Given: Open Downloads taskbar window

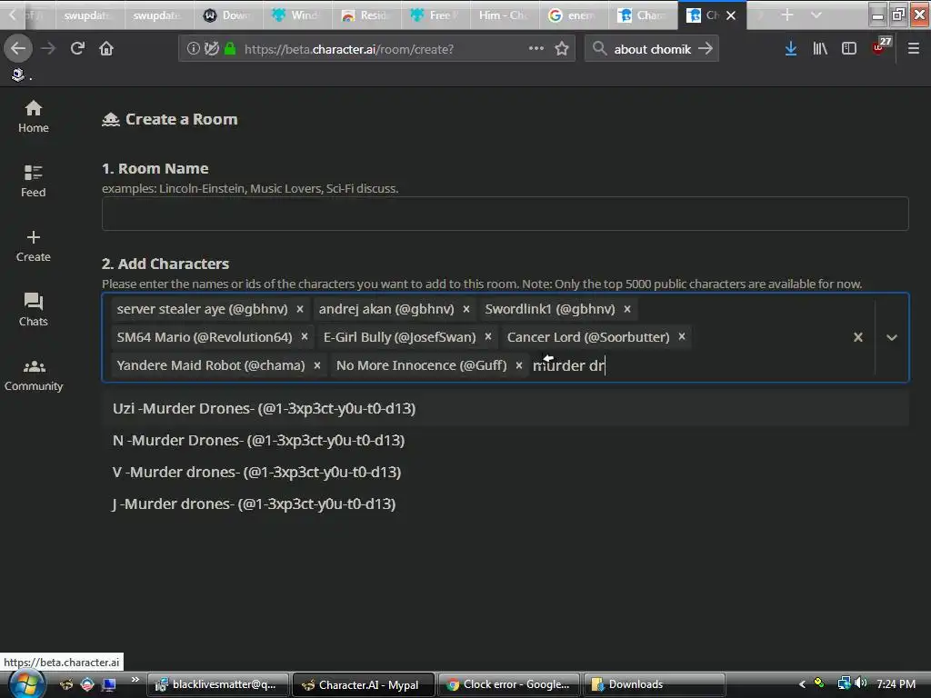Looking at the screenshot, I should (654, 685).
